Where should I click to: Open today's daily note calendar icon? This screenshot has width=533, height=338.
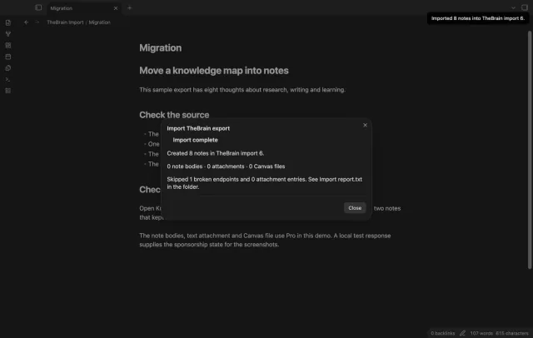(x=8, y=57)
